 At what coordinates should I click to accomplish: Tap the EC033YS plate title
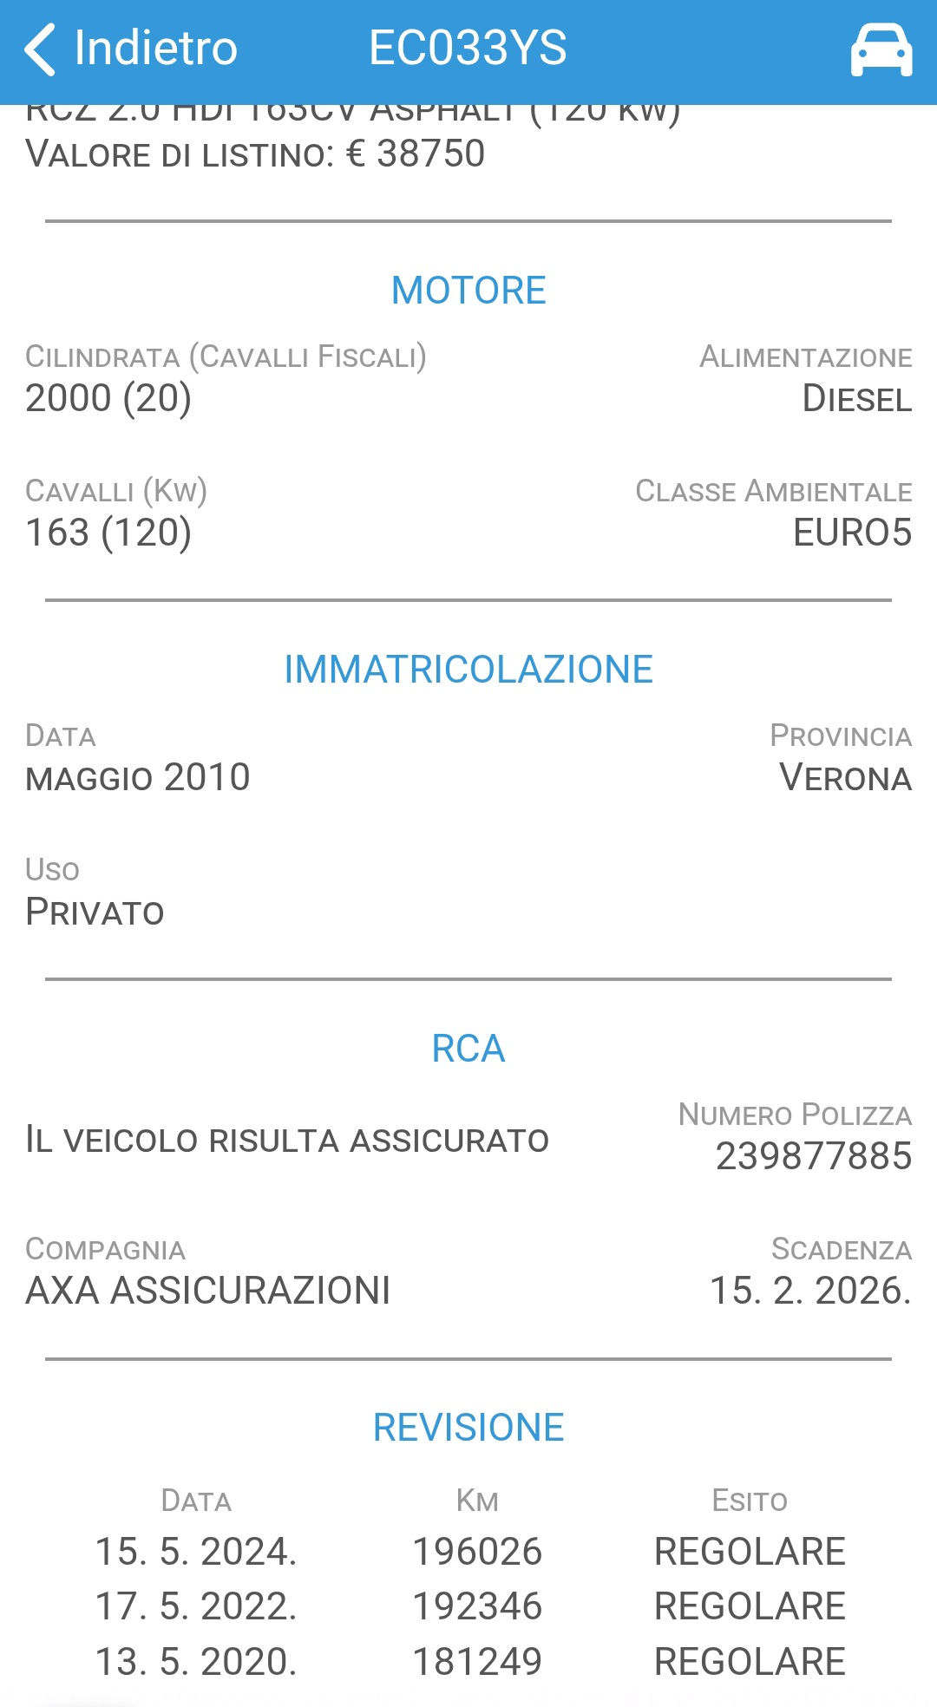(x=468, y=49)
